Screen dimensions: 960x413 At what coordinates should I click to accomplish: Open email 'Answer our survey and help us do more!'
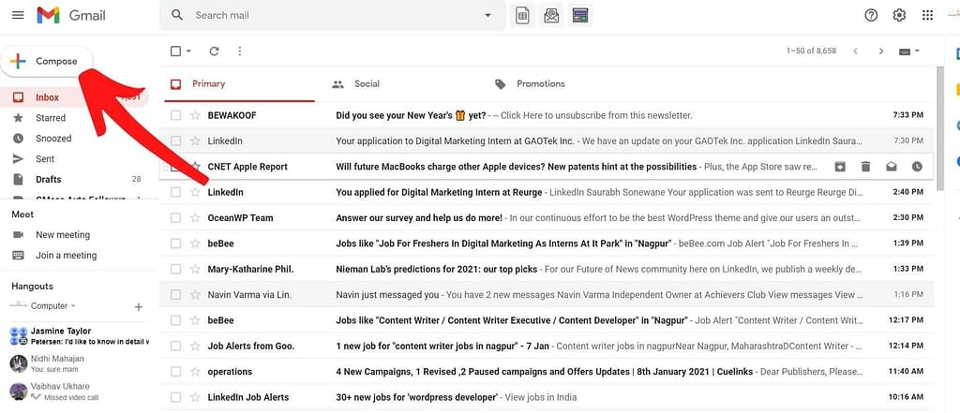pos(547,218)
